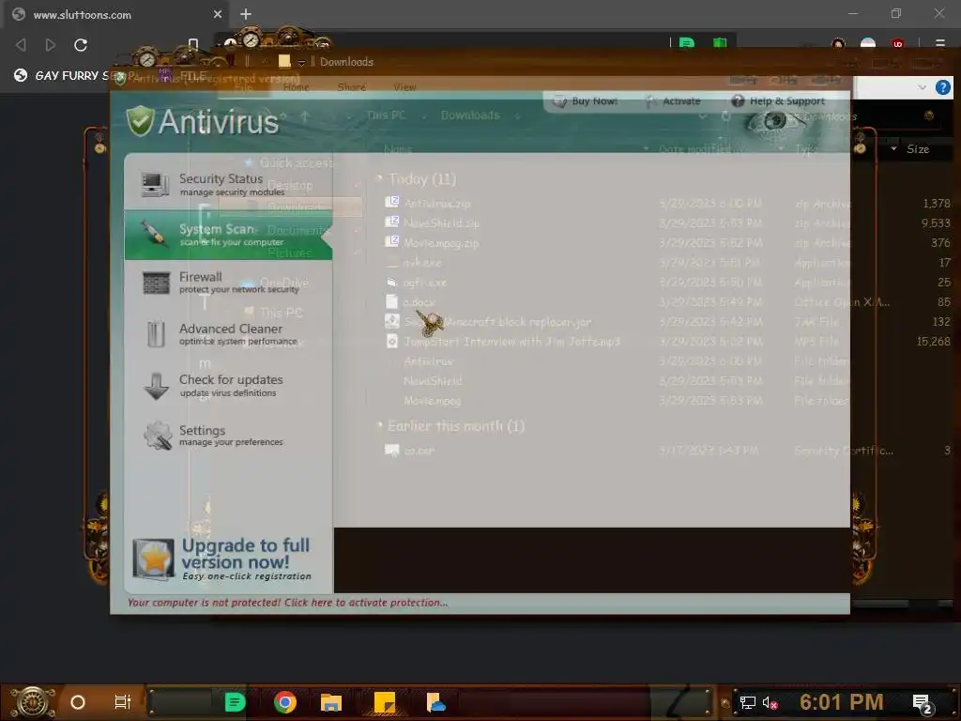Open Security Status in Antivirus sidebar
This screenshot has width=961, height=721.
228,184
